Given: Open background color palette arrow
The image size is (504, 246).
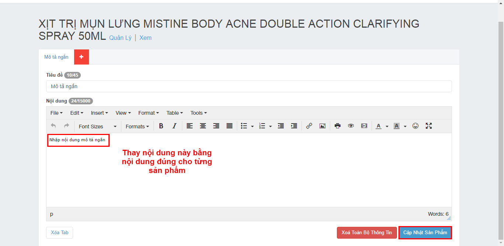Looking at the screenshot, I should point(405,127).
